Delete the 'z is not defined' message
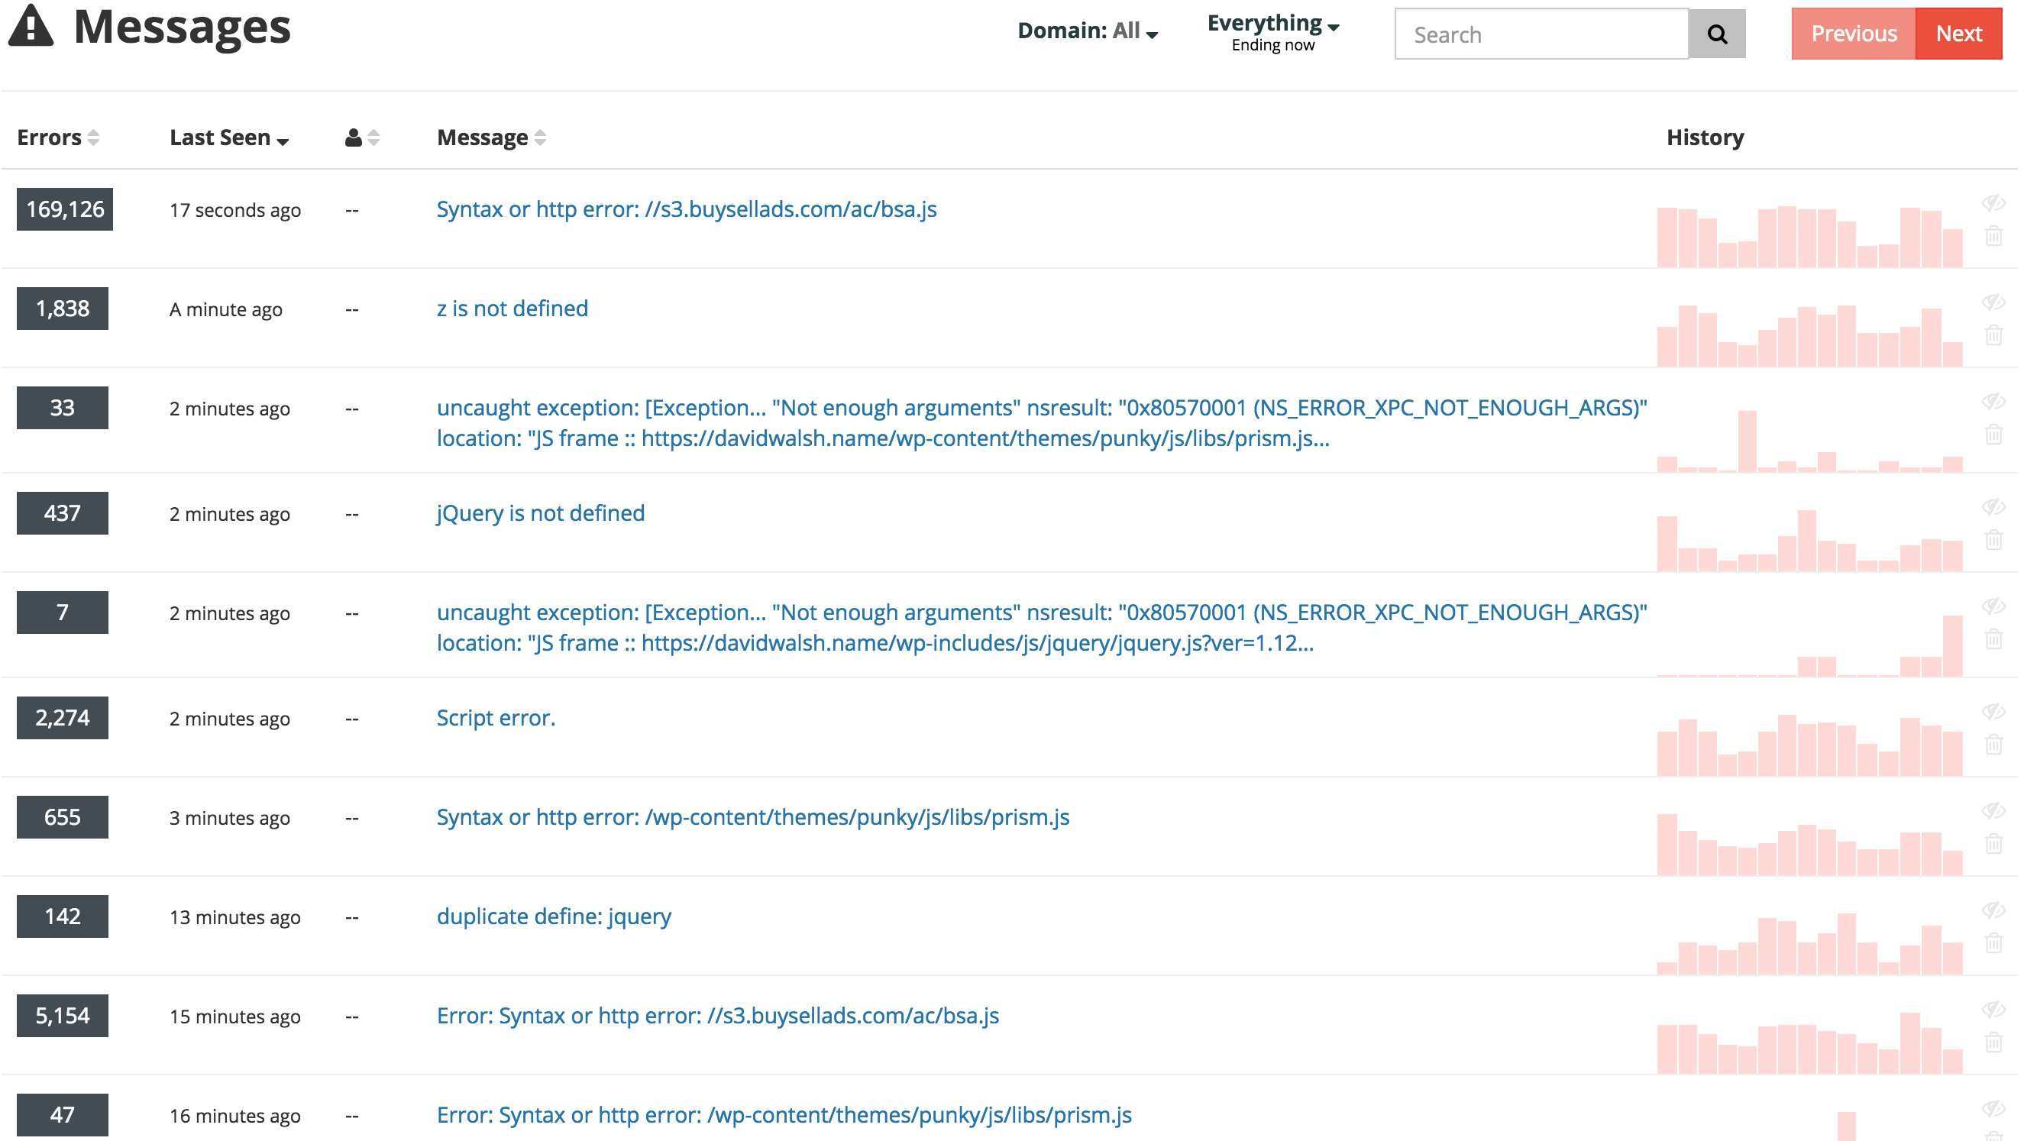The image size is (2024, 1141). click(x=1993, y=335)
